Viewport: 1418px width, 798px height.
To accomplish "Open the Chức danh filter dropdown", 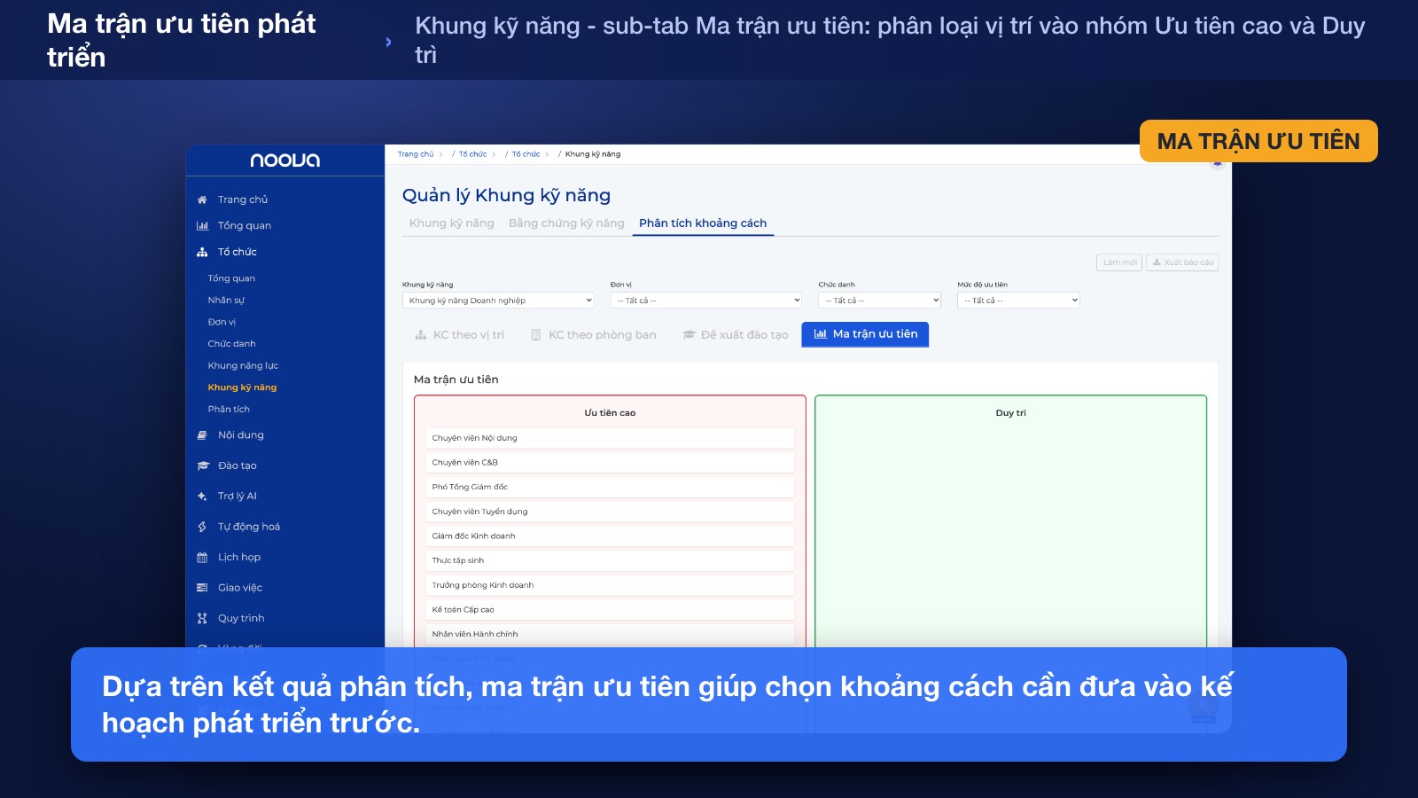I will click(879, 301).
